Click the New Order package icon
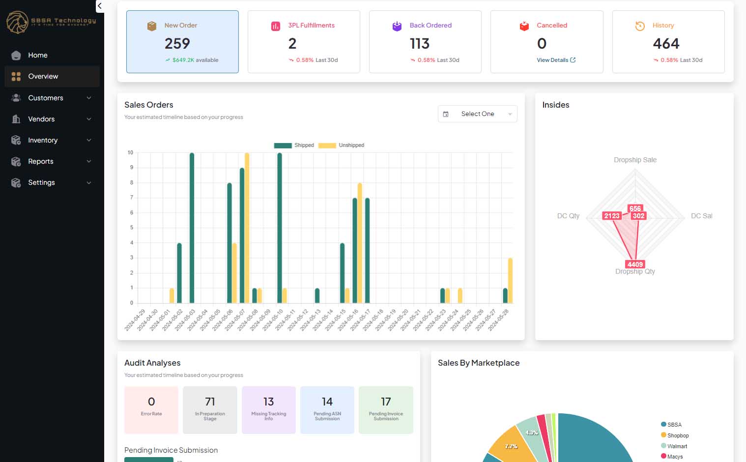This screenshot has height=462, width=746. click(152, 26)
